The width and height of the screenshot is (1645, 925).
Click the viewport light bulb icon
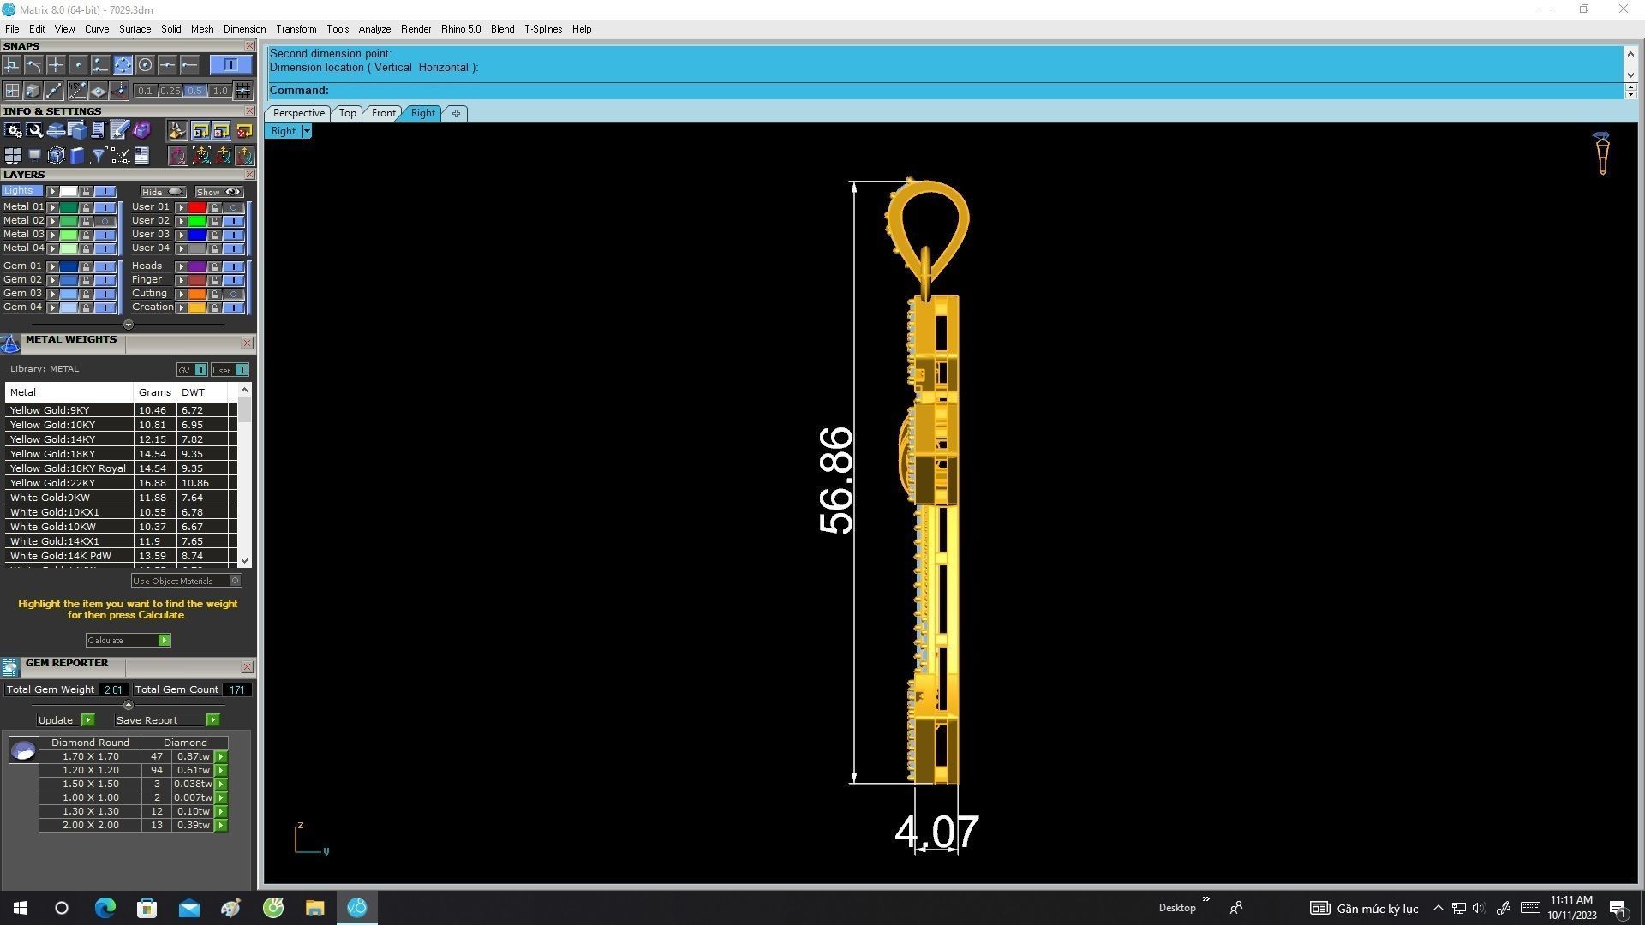(1601, 154)
